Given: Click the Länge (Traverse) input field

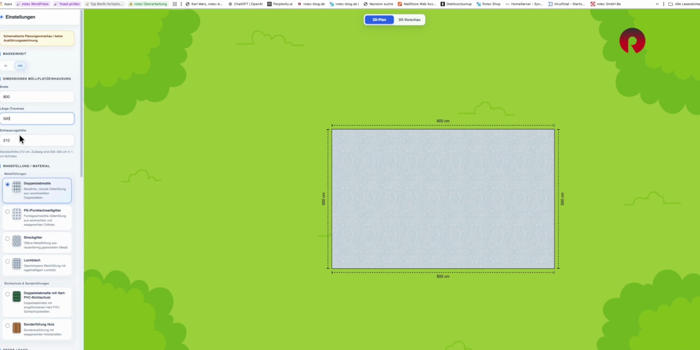Looking at the screenshot, I should tap(37, 118).
